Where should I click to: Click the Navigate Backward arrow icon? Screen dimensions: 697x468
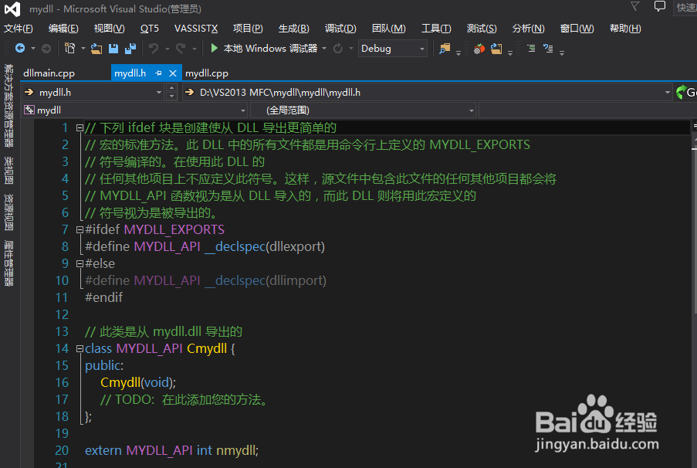20,48
